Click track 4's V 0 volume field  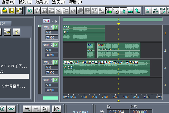52,85
